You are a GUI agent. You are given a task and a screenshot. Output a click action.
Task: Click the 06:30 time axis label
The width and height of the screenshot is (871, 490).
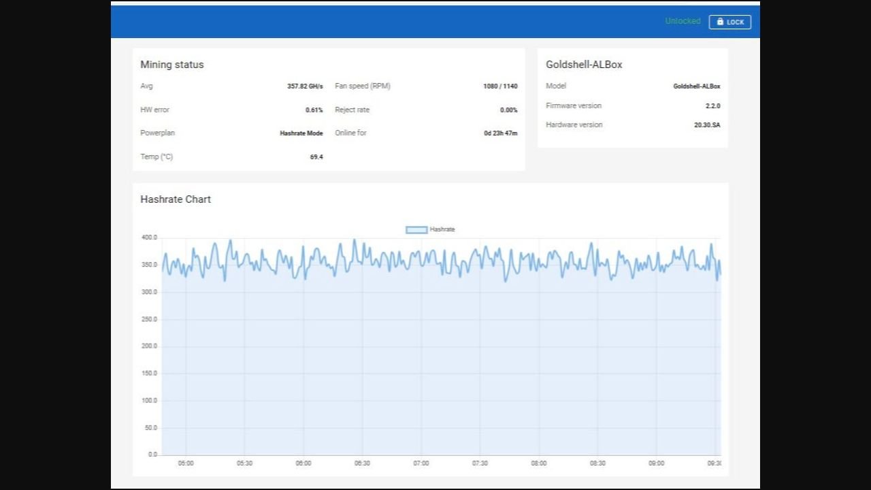pos(362,463)
